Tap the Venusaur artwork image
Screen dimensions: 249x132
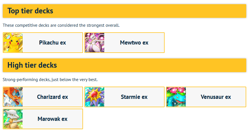(176, 97)
